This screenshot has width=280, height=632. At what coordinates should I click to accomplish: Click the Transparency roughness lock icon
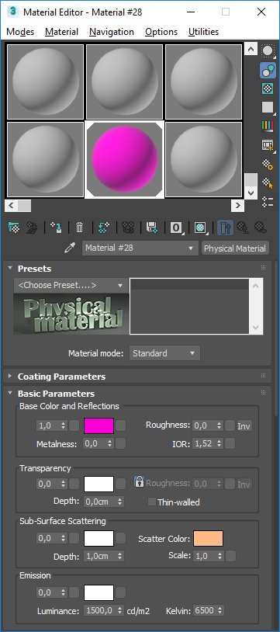(x=139, y=481)
